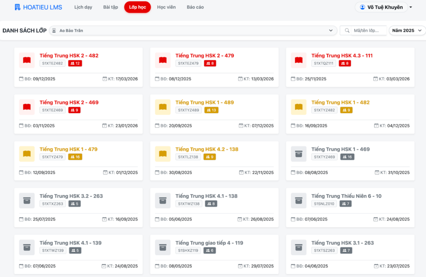Click archive icon of Tiếng Trung giao tiếp 4 - 119
The height and width of the screenshot is (277, 426).
tap(163, 247)
